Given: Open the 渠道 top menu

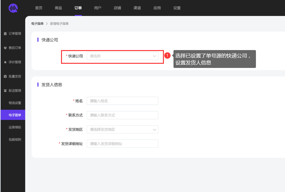Looking at the screenshot, I should 137,8.
